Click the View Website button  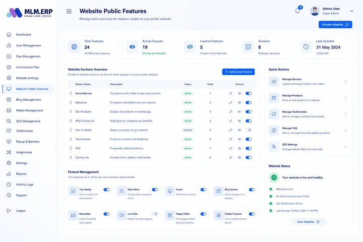308,222
